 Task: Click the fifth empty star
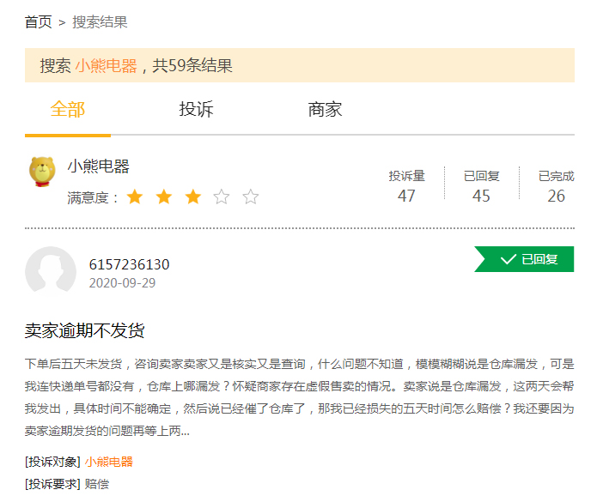pyautogui.click(x=251, y=197)
